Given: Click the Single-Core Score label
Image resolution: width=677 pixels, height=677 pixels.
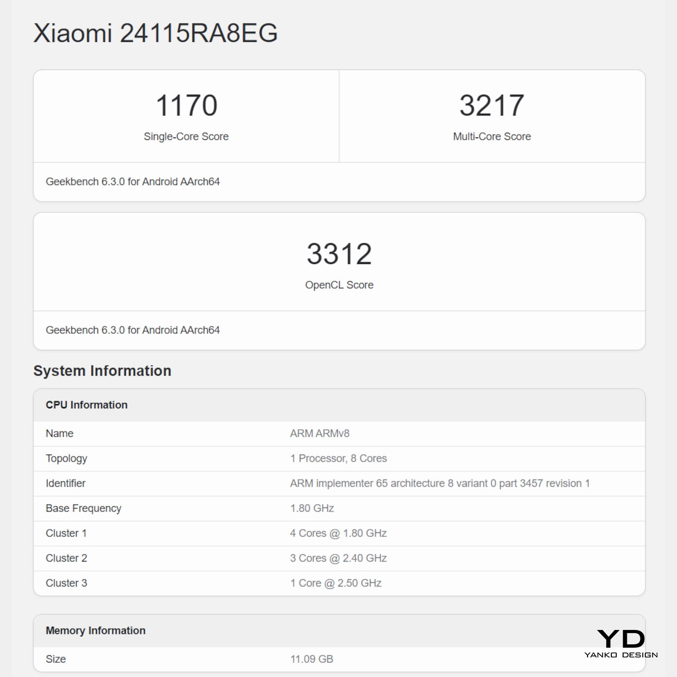Looking at the screenshot, I should coord(186,136).
